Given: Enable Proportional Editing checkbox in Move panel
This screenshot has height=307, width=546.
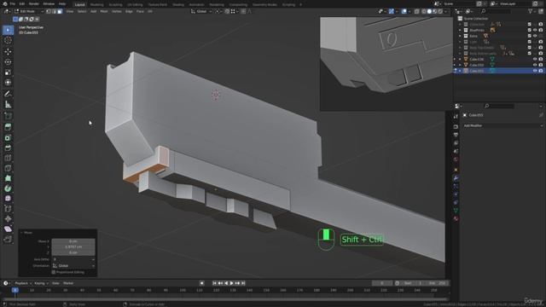Looking at the screenshot, I should click(x=54, y=272).
